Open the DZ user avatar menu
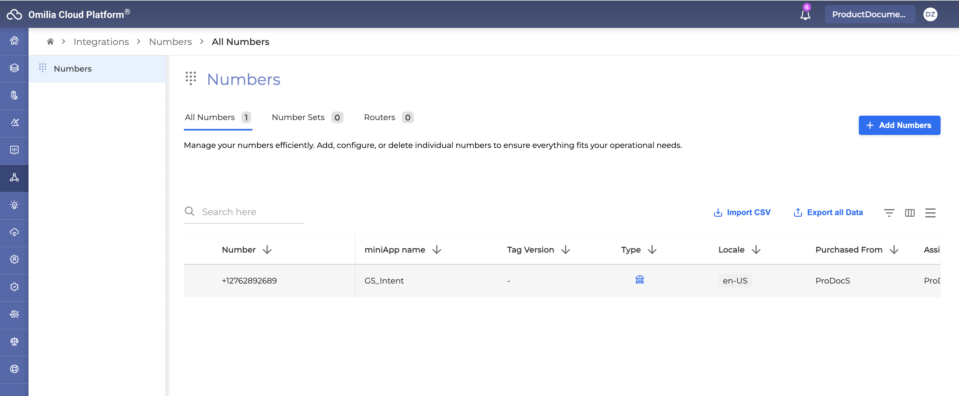This screenshot has width=959, height=396. [x=930, y=15]
